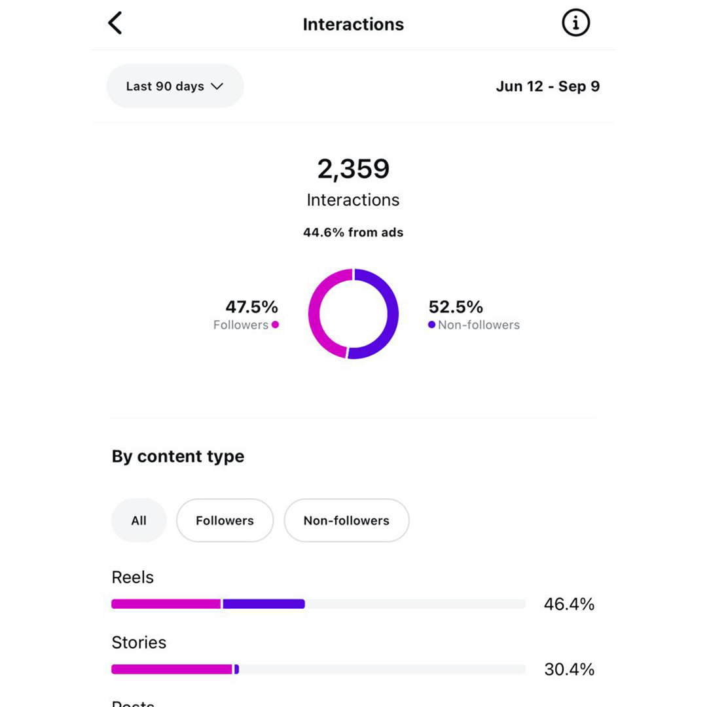This screenshot has width=707, height=707.
Task: Click the Jun 12 - Sep 9 date range
Action: coord(547,86)
